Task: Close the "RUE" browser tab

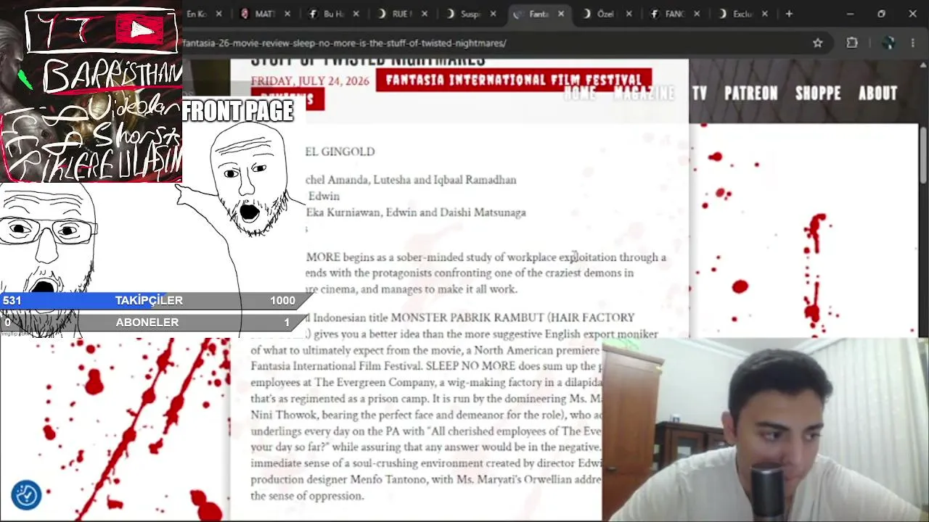Action: pos(425,14)
